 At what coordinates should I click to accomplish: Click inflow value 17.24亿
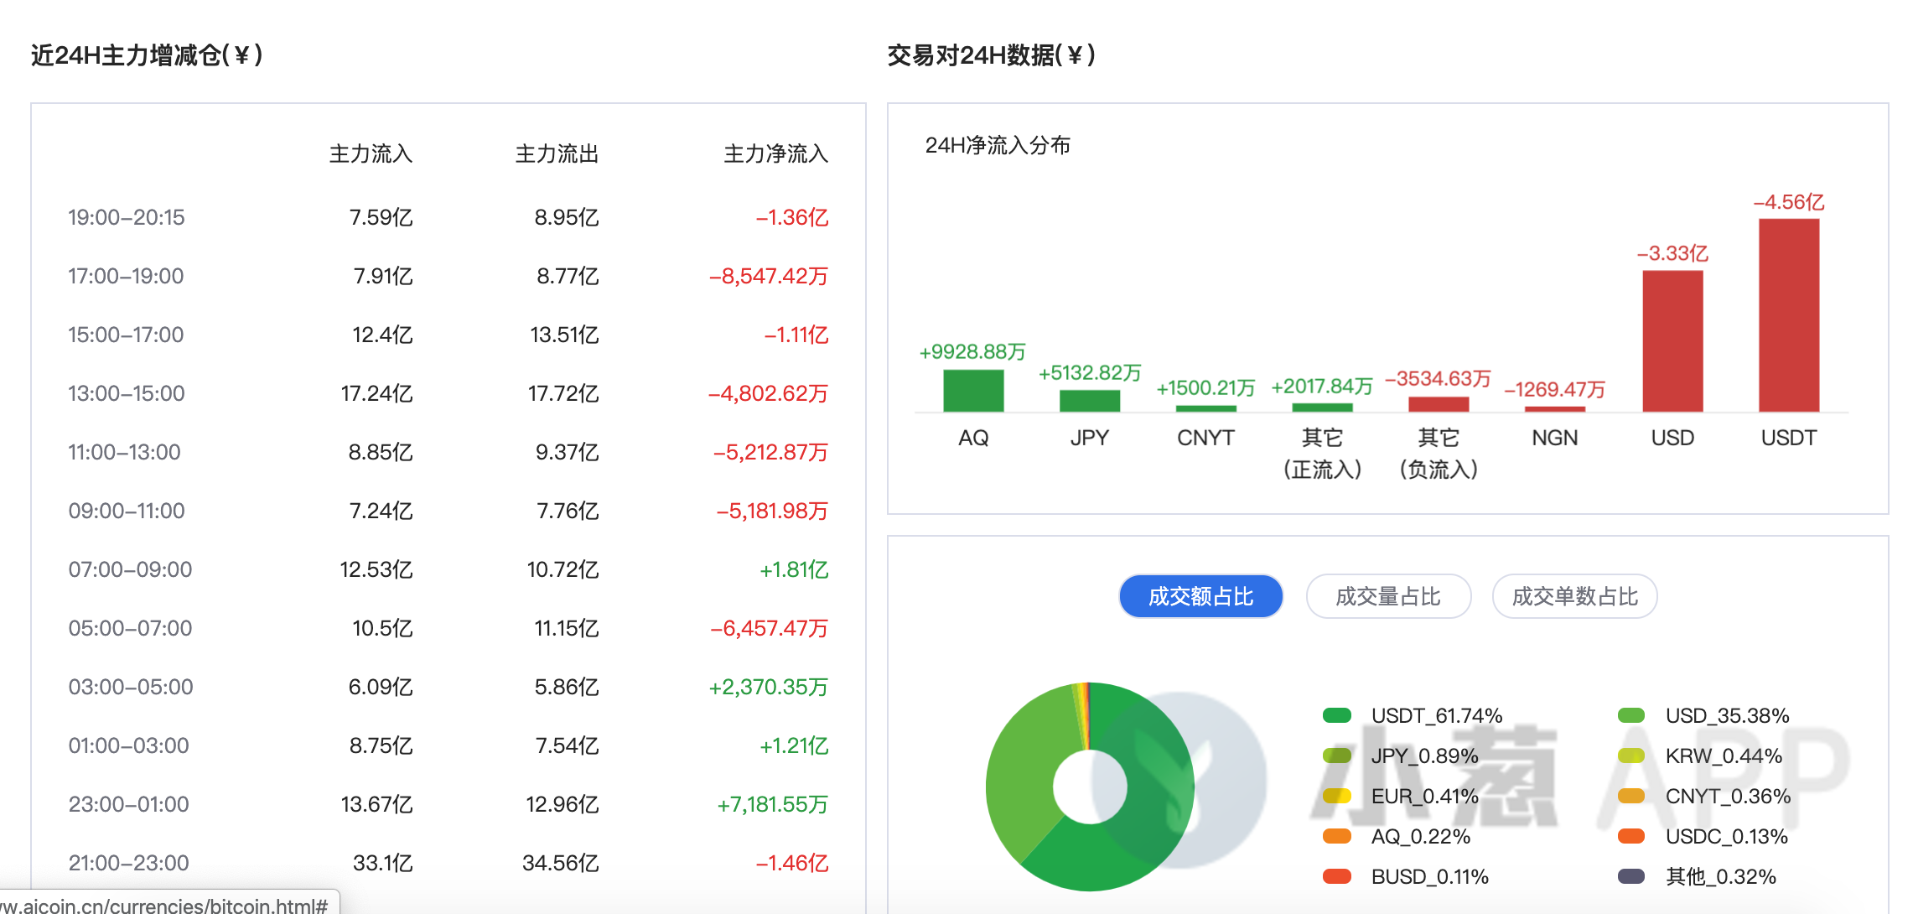point(376,393)
